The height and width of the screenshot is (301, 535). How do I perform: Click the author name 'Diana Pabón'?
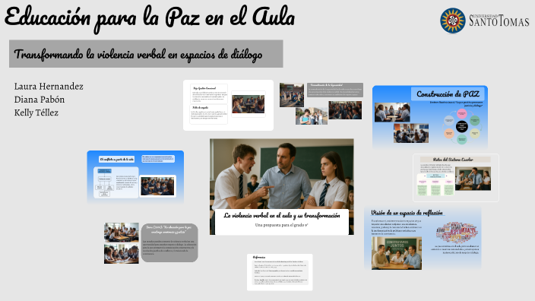click(x=40, y=100)
